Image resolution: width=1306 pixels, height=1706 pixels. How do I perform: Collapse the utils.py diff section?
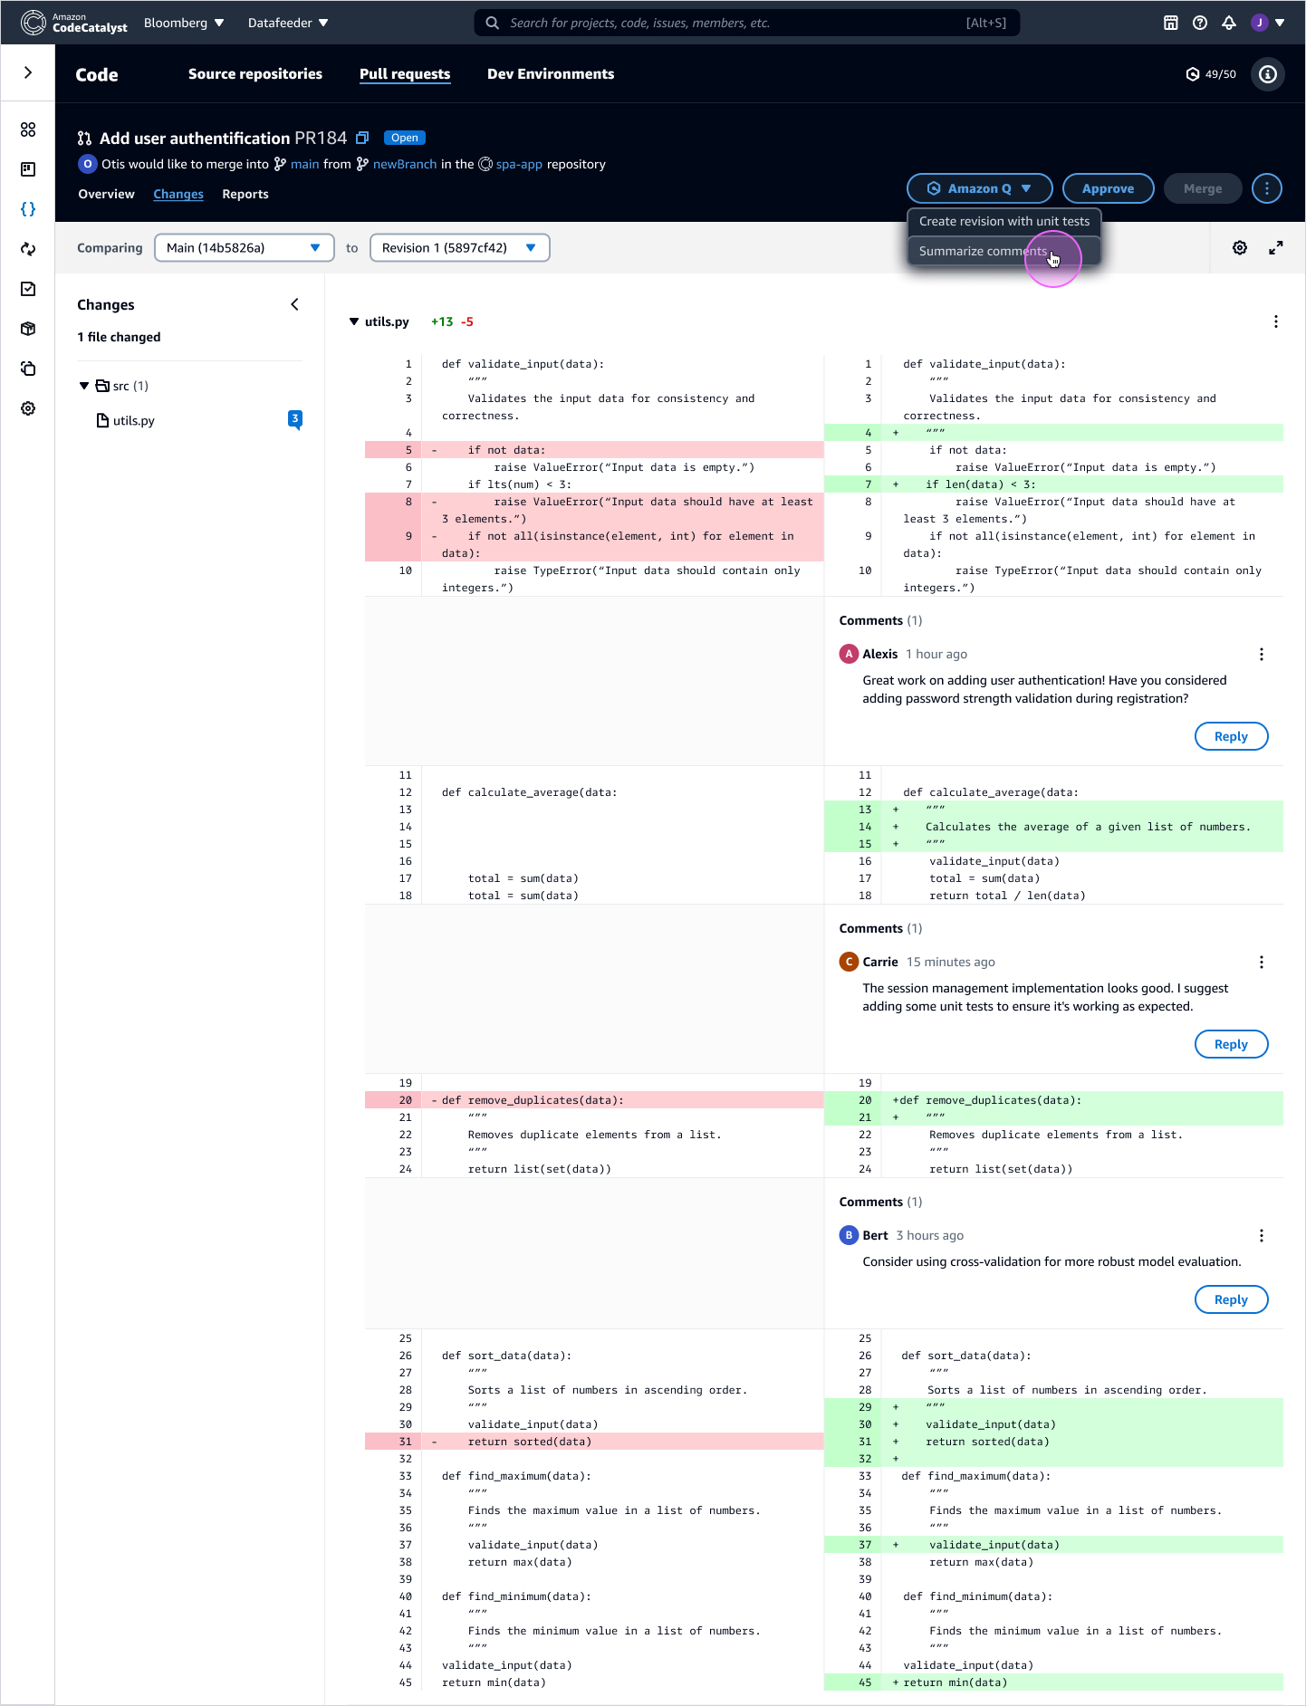(x=354, y=321)
